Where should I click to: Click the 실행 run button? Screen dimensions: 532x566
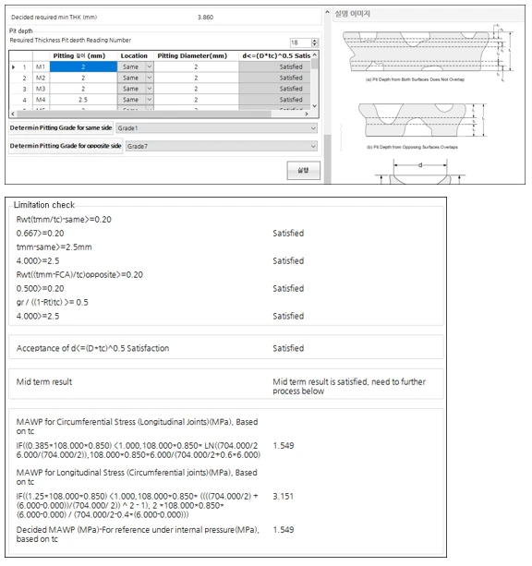pos(303,170)
